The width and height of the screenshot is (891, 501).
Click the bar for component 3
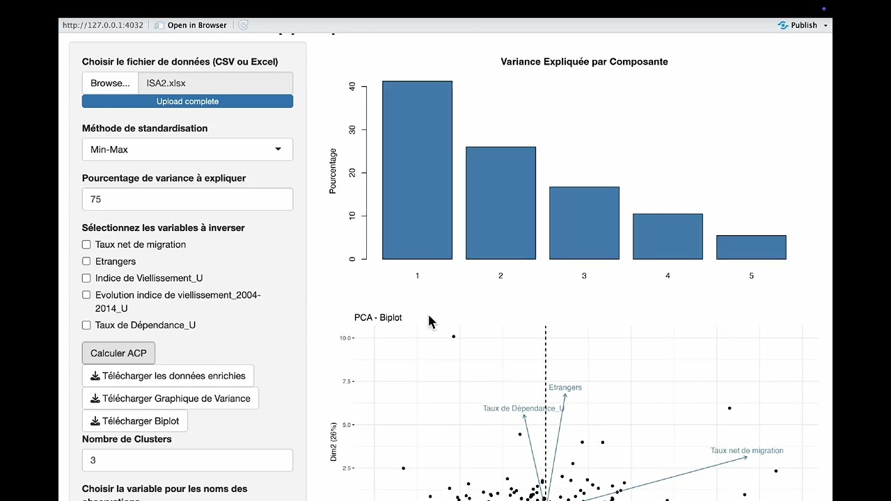click(x=584, y=223)
